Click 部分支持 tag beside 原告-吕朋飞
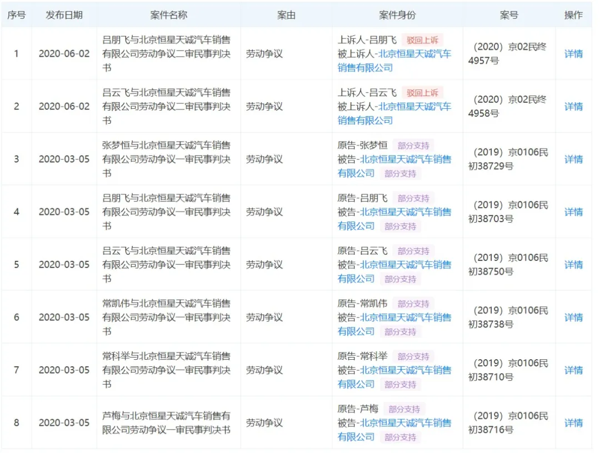This screenshot has width=600, height=453. click(x=413, y=198)
